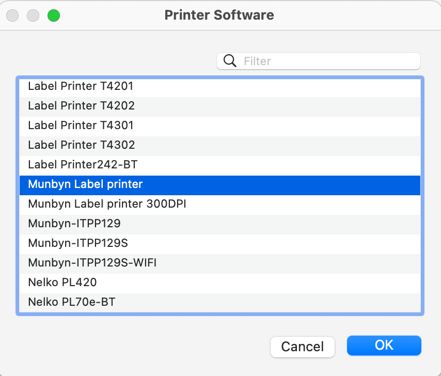The width and height of the screenshot is (441, 376).
Task: Click the grey close traffic light button
Action: 12,15
